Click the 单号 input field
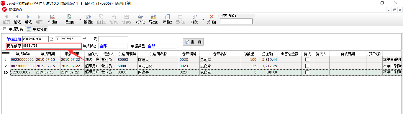 pos(113,39)
